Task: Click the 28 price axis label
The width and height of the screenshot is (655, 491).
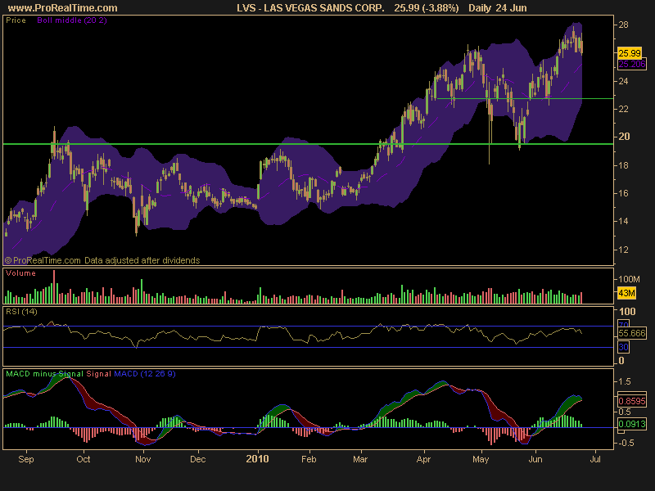Action: coord(623,25)
